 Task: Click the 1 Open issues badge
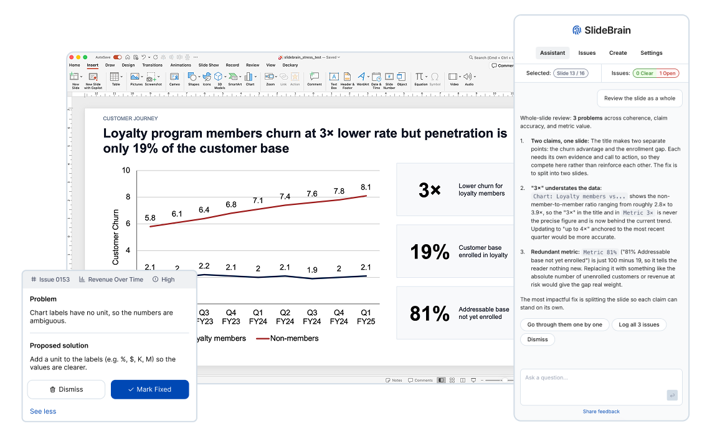(x=667, y=73)
